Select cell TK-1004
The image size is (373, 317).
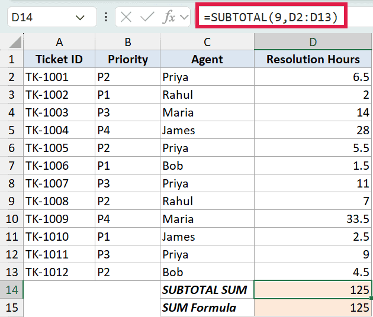click(59, 130)
